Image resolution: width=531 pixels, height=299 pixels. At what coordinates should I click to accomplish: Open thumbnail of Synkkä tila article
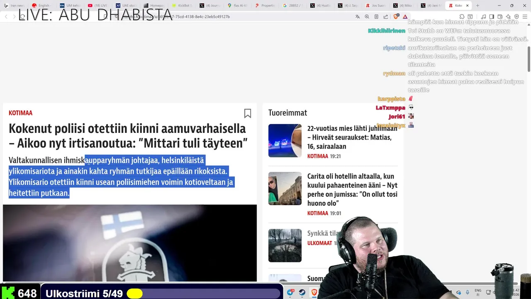(285, 245)
